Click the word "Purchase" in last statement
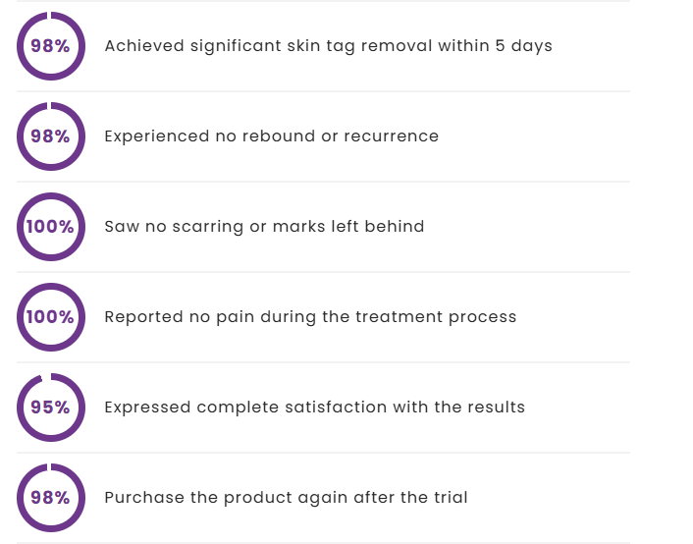 coord(142,498)
